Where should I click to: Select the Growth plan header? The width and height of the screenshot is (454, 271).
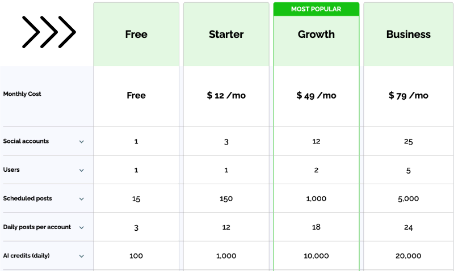[316, 35]
